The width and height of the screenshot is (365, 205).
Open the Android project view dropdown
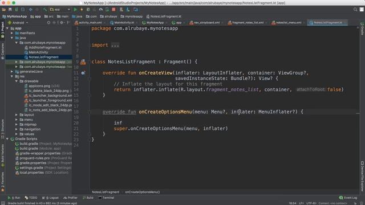18,23
